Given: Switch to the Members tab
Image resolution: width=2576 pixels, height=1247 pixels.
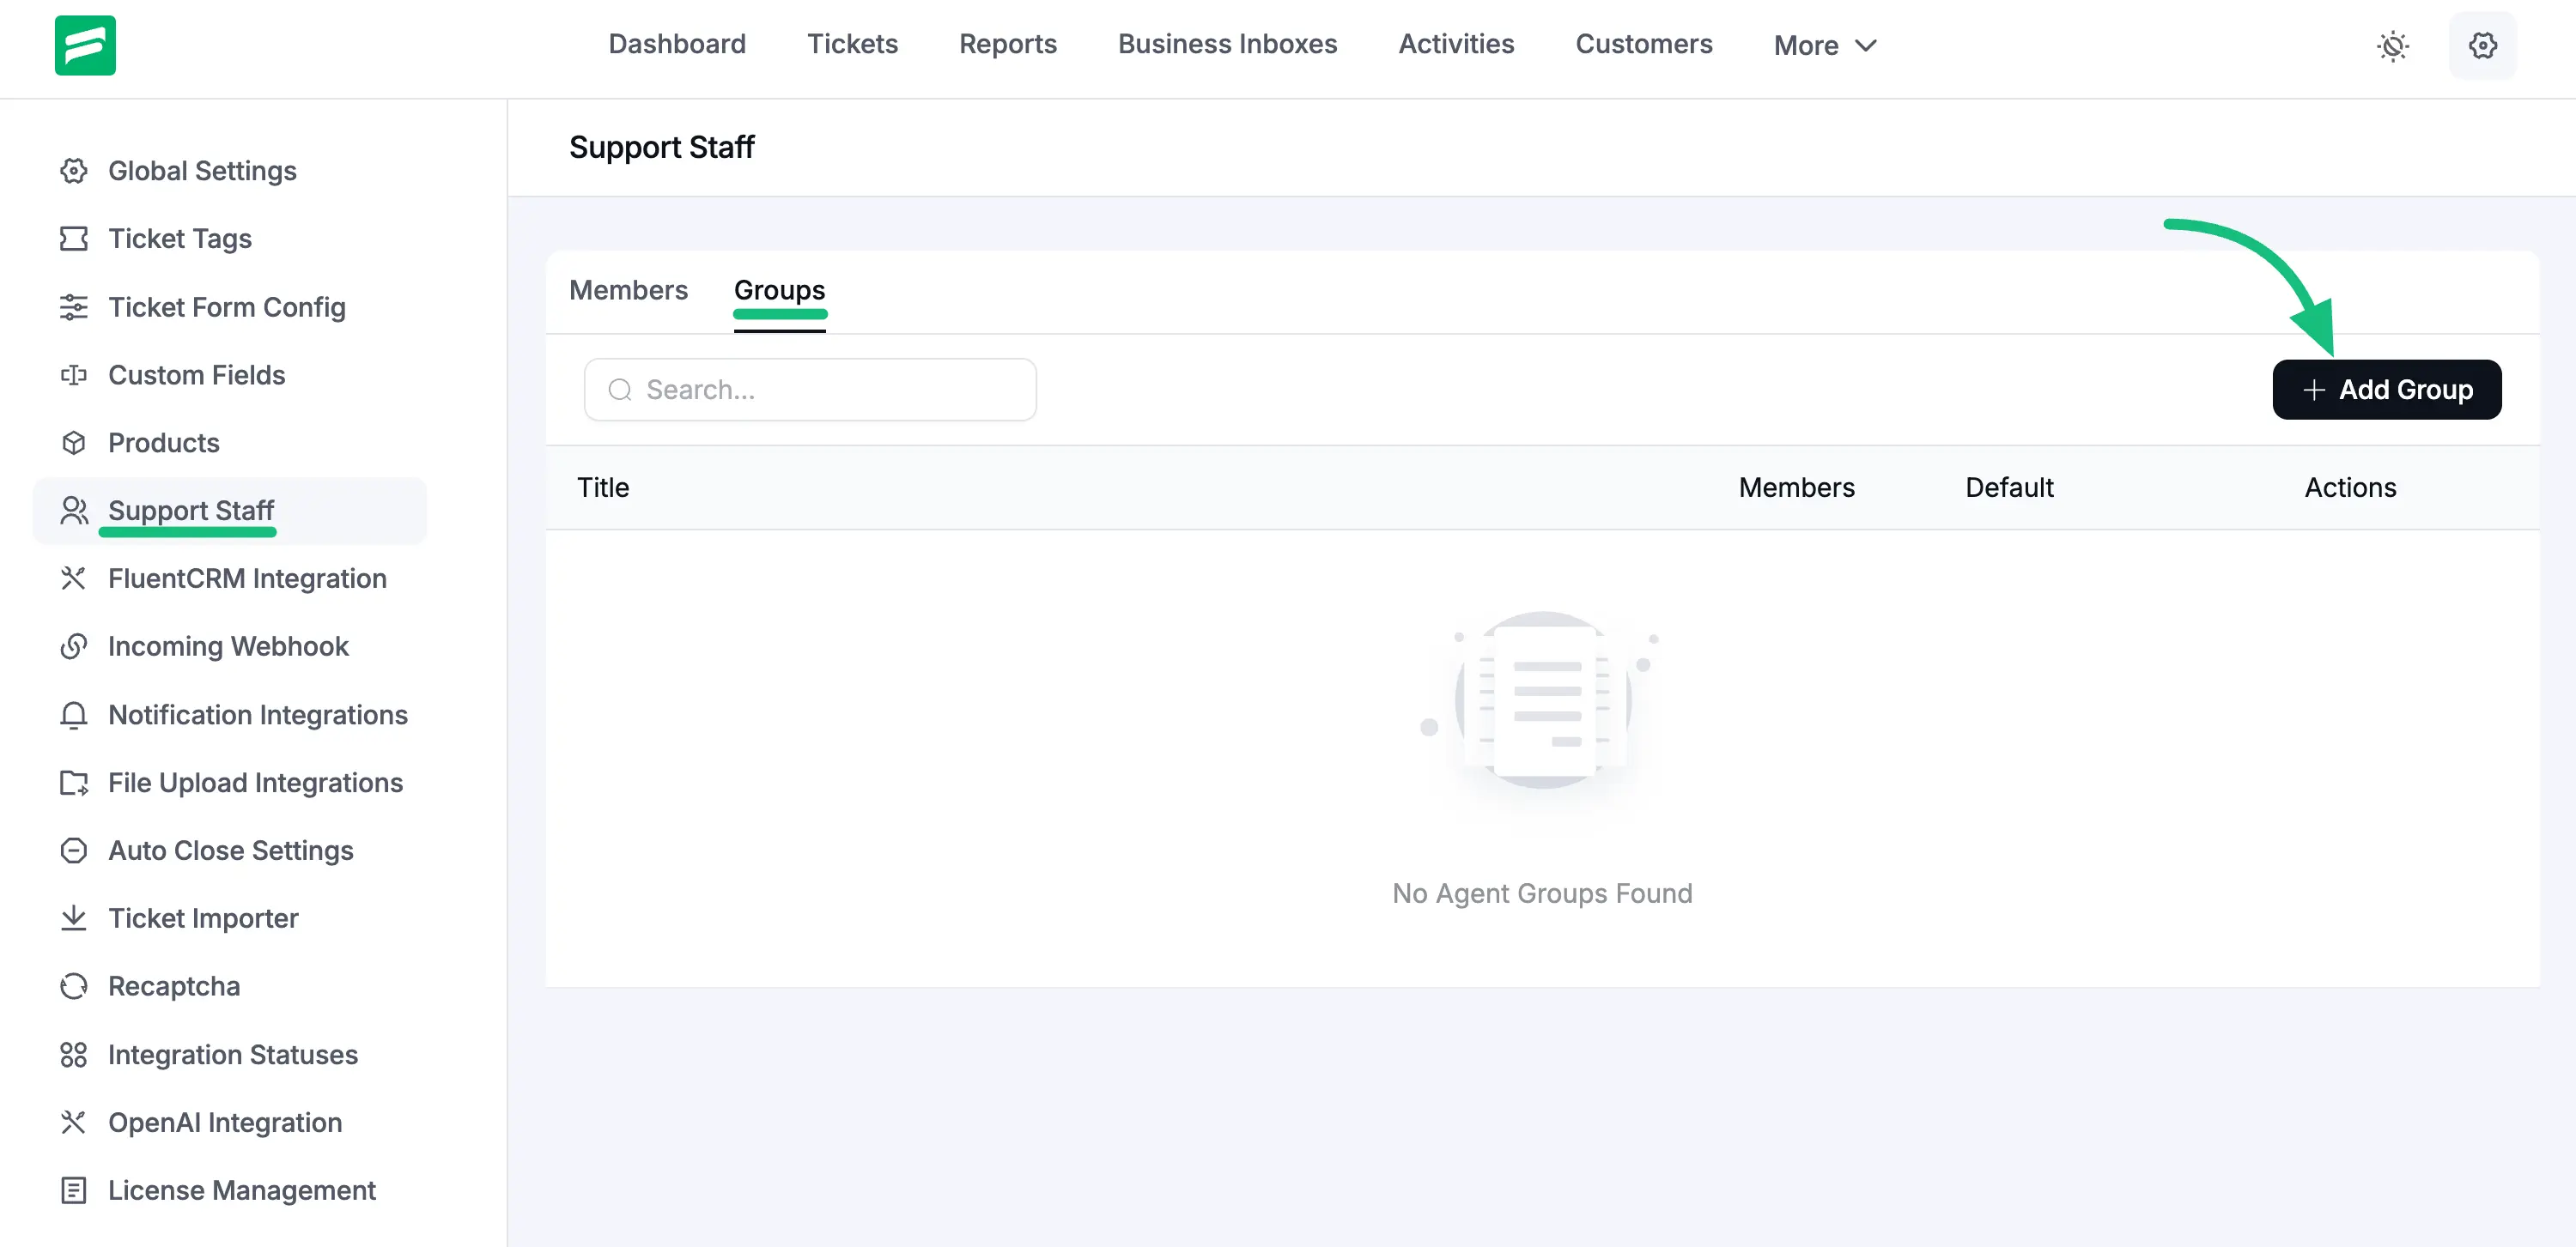Looking at the screenshot, I should pos(628,290).
